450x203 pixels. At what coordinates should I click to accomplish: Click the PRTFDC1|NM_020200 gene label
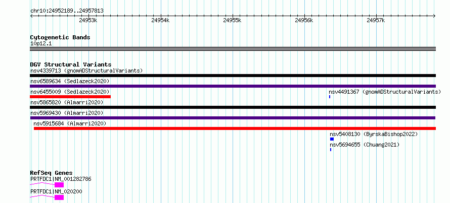point(56,191)
